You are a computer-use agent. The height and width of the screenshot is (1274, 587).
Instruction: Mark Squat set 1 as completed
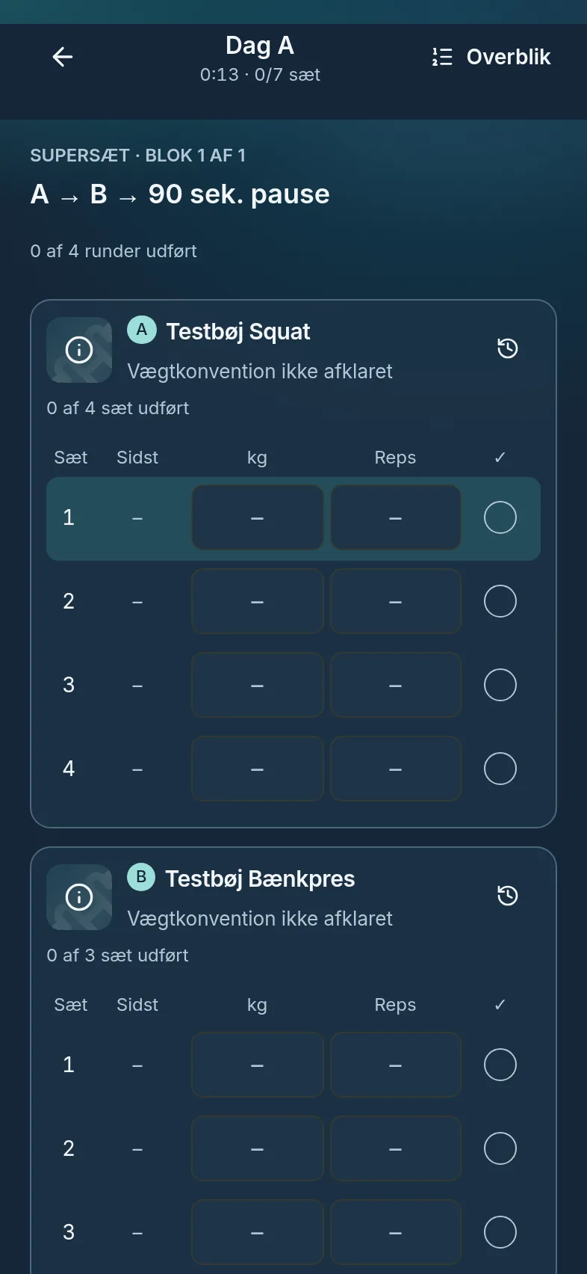coord(500,517)
